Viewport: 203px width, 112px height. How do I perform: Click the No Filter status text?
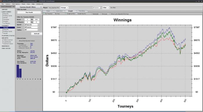point(113,8)
